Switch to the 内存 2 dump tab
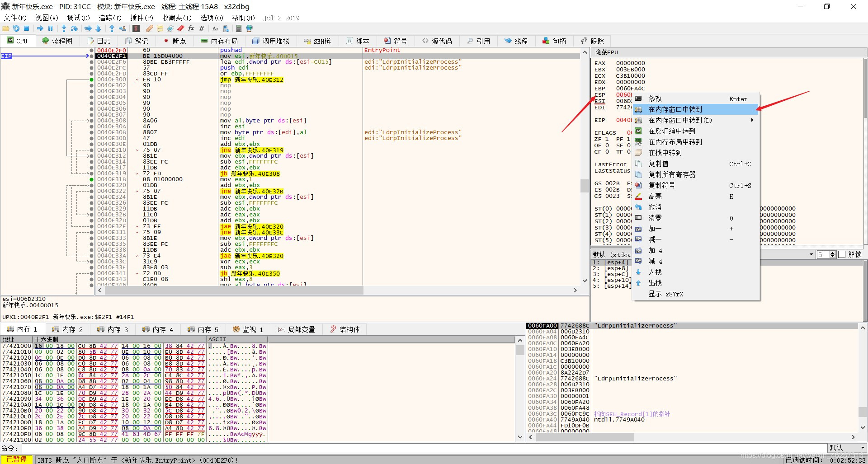The height and width of the screenshot is (464, 868). pos(67,329)
